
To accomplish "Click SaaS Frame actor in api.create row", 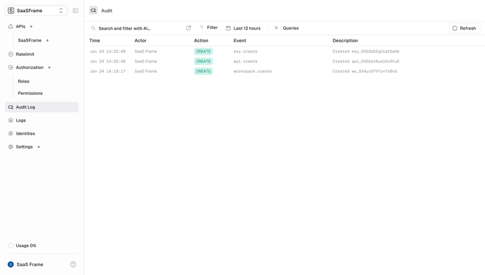I will (x=146, y=61).
